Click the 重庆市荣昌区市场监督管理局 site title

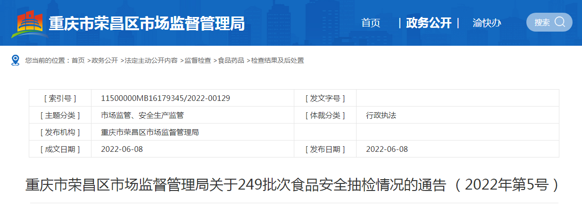[147, 23]
